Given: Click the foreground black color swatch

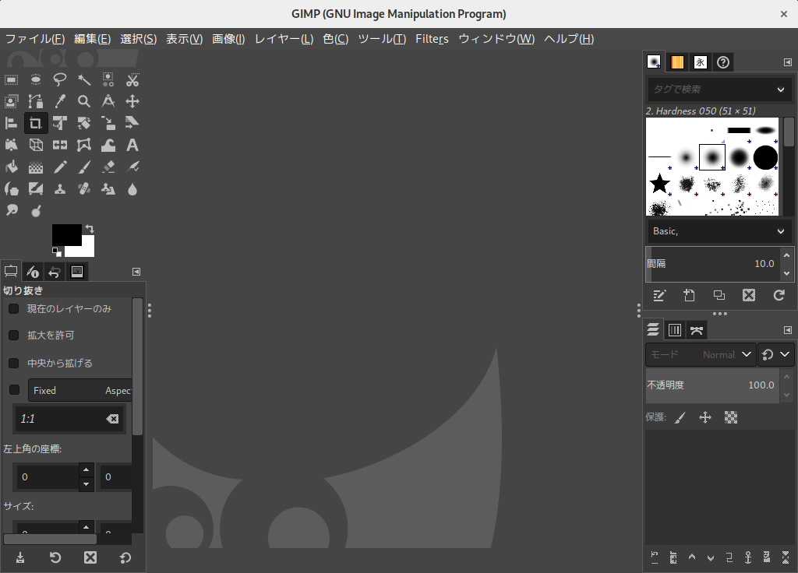Looking at the screenshot, I should pos(67,235).
